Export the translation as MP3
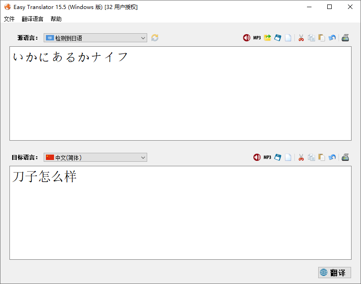This screenshot has height=284, width=361. (x=267, y=157)
